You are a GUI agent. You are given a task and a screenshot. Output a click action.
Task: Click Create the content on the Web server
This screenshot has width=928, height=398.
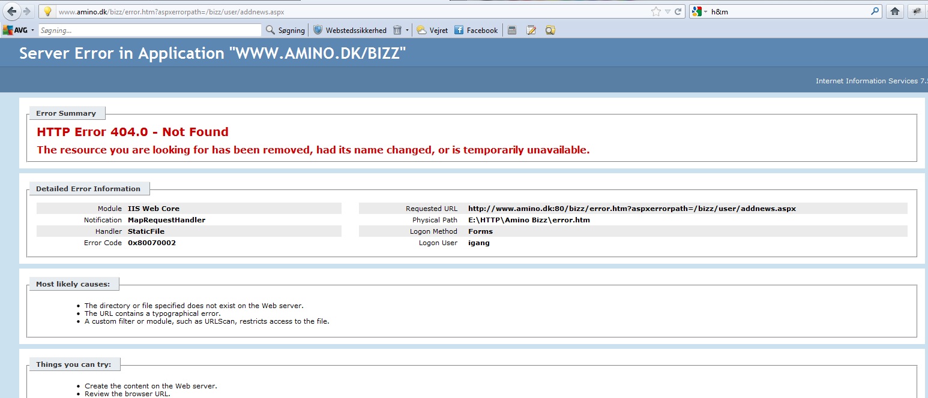tap(151, 386)
